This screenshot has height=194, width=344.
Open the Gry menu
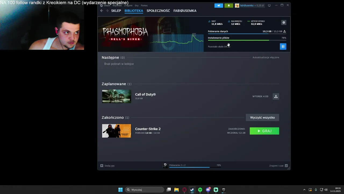(137, 5)
